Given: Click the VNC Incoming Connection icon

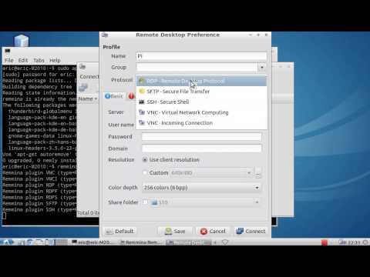Looking at the screenshot, I should [x=142, y=123].
